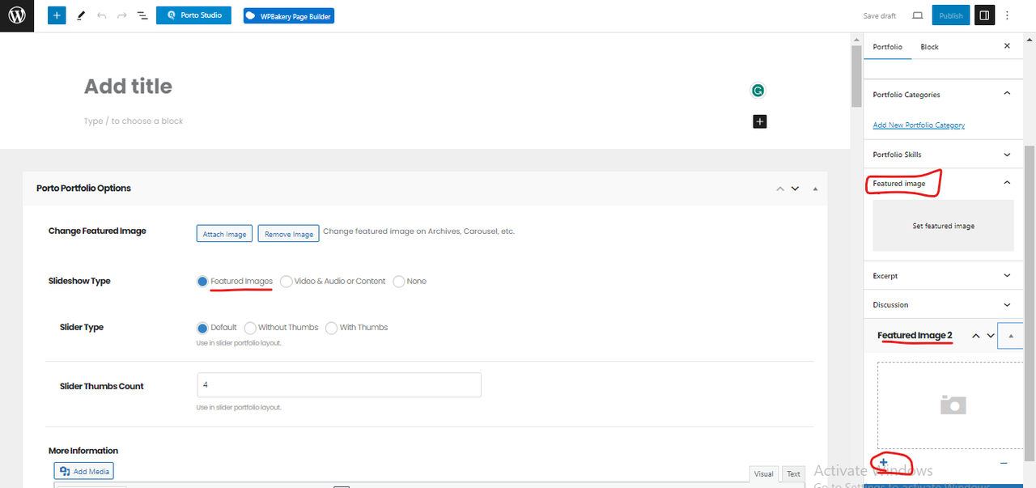Click the WordPress logo icon
This screenshot has height=488, width=1036.
tap(17, 15)
